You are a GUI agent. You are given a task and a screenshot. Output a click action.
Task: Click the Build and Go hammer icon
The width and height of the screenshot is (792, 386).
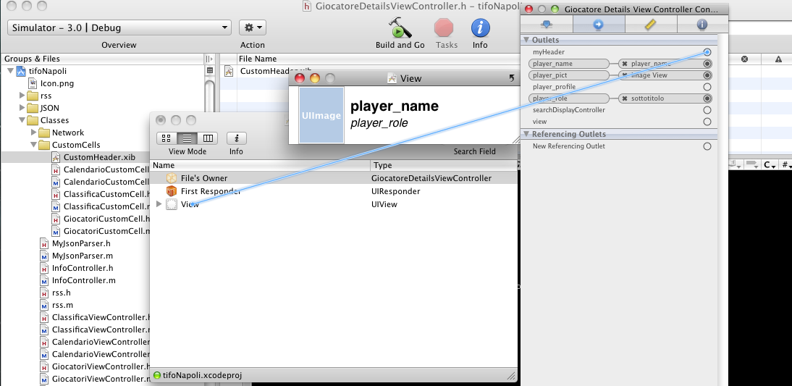click(399, 29)
